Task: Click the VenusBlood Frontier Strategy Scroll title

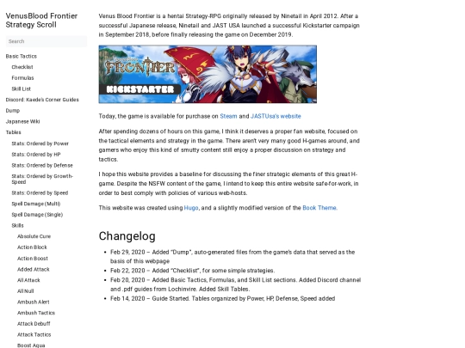Action: click(41, 20)
